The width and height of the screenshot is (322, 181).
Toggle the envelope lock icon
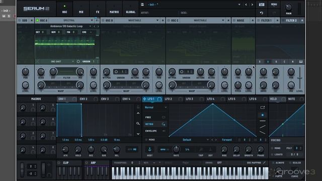138,107
